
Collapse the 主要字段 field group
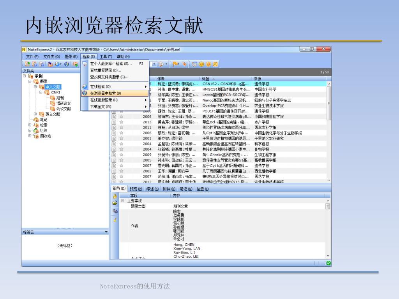[x=122, y=201]
